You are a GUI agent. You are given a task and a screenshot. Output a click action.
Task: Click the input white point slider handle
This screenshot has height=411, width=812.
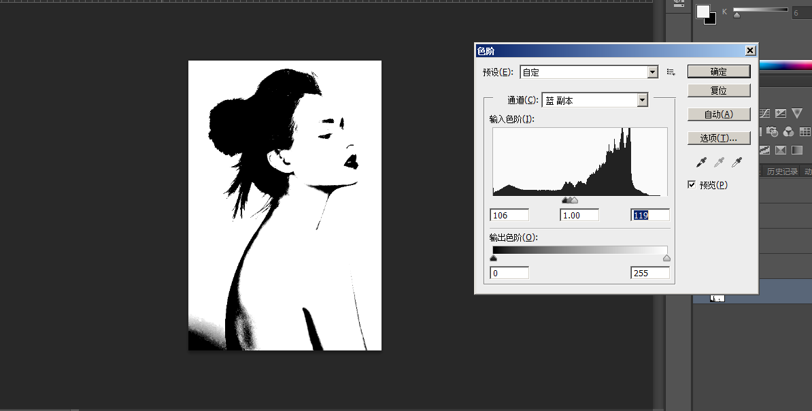pos(574,200)
